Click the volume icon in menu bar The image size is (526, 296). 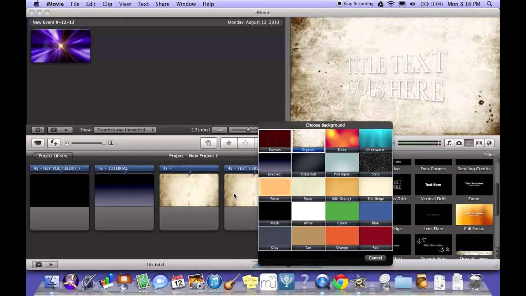[413, 4]
